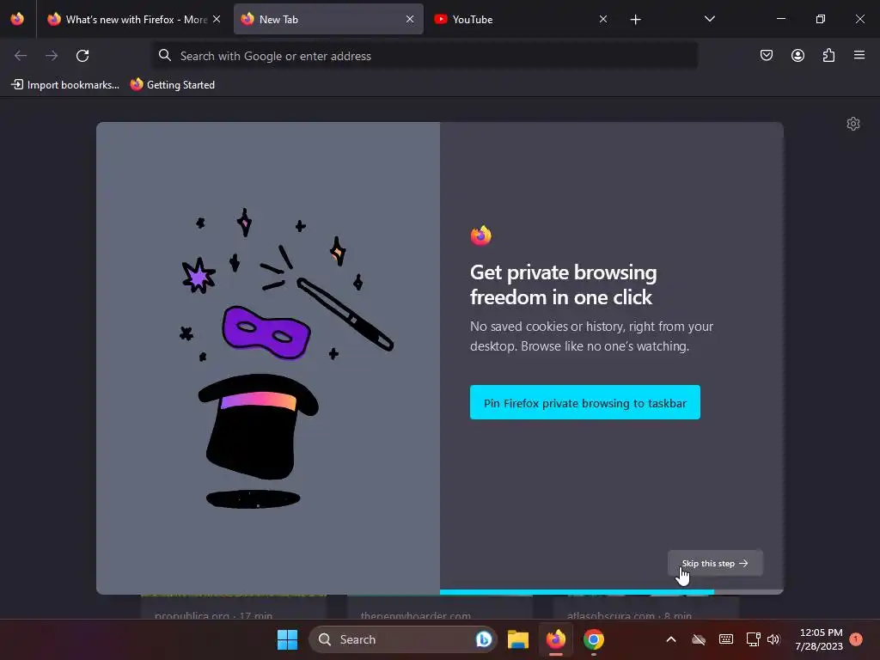The height and width of the screenshot is (660, 880).
Task: Click the taskbar Search box
Action: pyautogui.click(x=402, y=639)
